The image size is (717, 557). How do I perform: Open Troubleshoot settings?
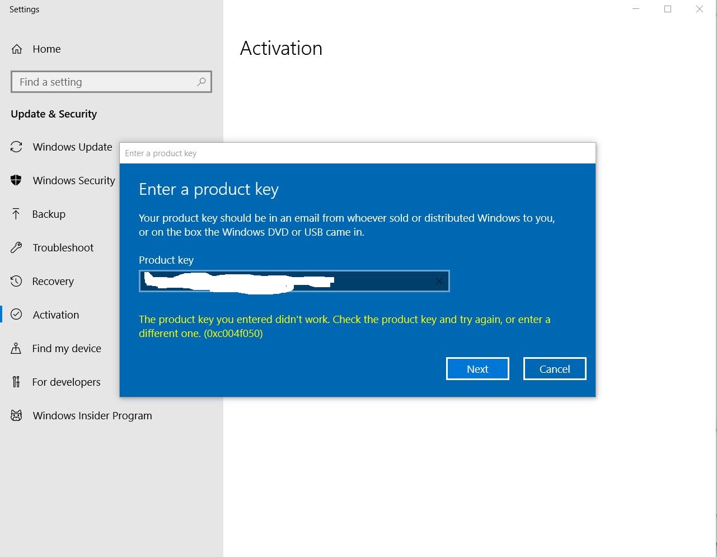[x=63, y=247]
